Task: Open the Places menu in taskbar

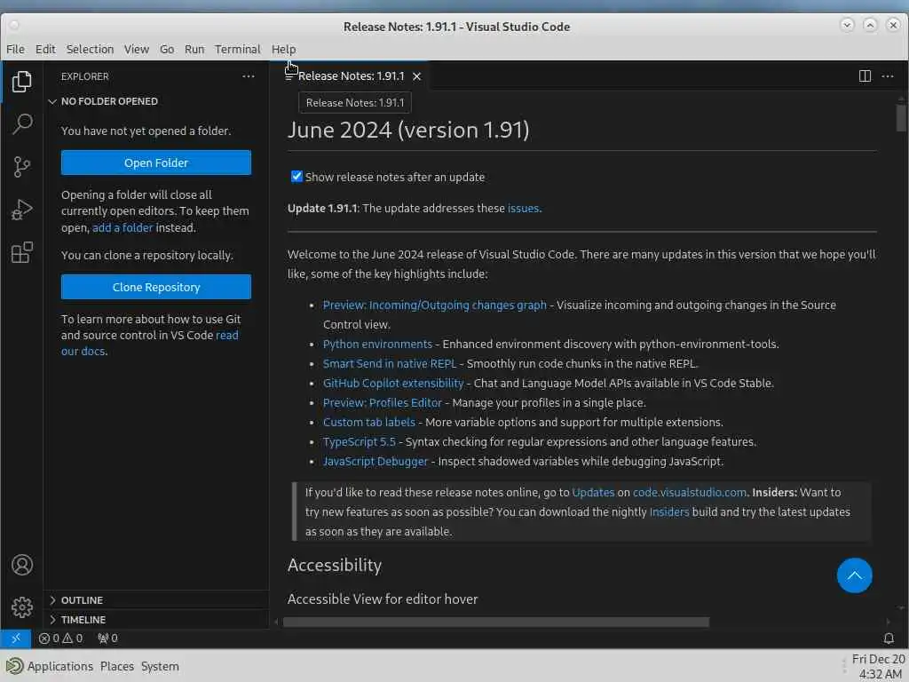Action: click(116, 666)
